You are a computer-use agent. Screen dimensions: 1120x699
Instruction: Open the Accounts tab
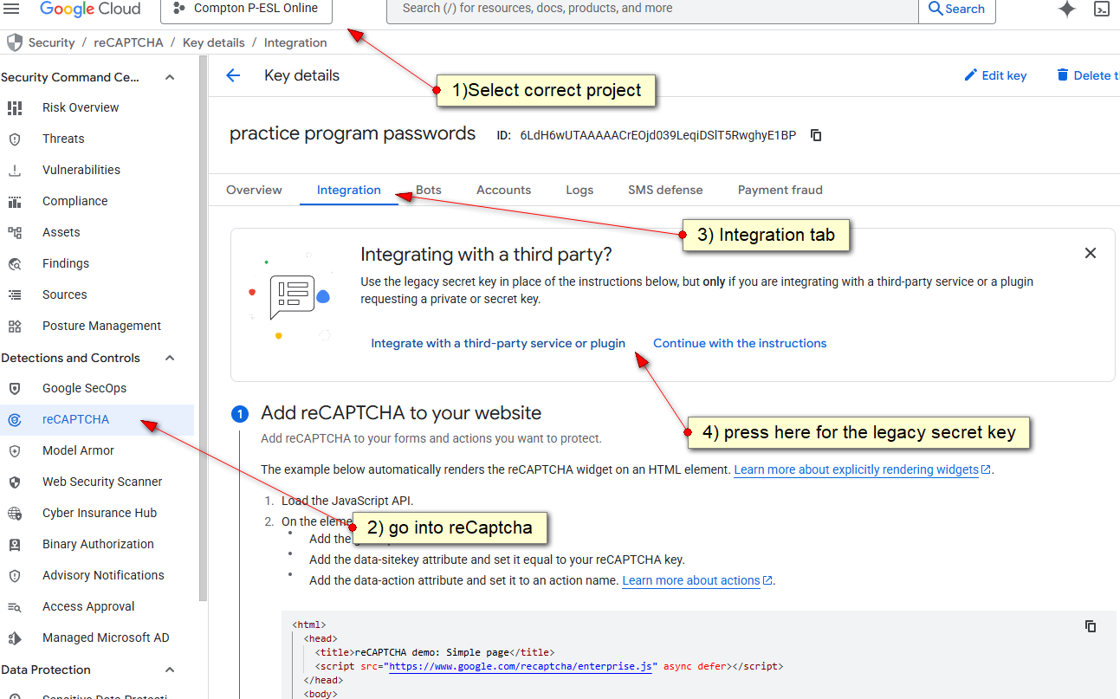(503, 190)
